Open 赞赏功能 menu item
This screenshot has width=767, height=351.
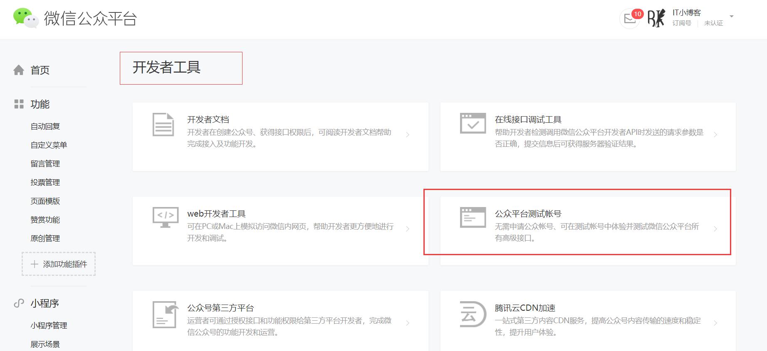(45, 219)
